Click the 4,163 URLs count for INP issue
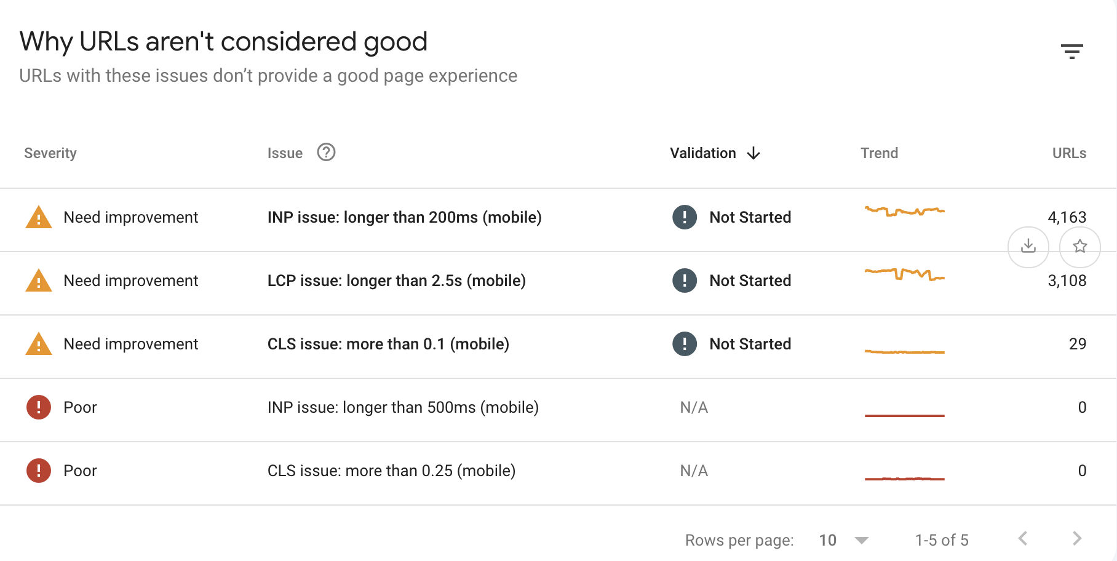The height and width of the screenshot is (561, 1117). [1067, 217]
